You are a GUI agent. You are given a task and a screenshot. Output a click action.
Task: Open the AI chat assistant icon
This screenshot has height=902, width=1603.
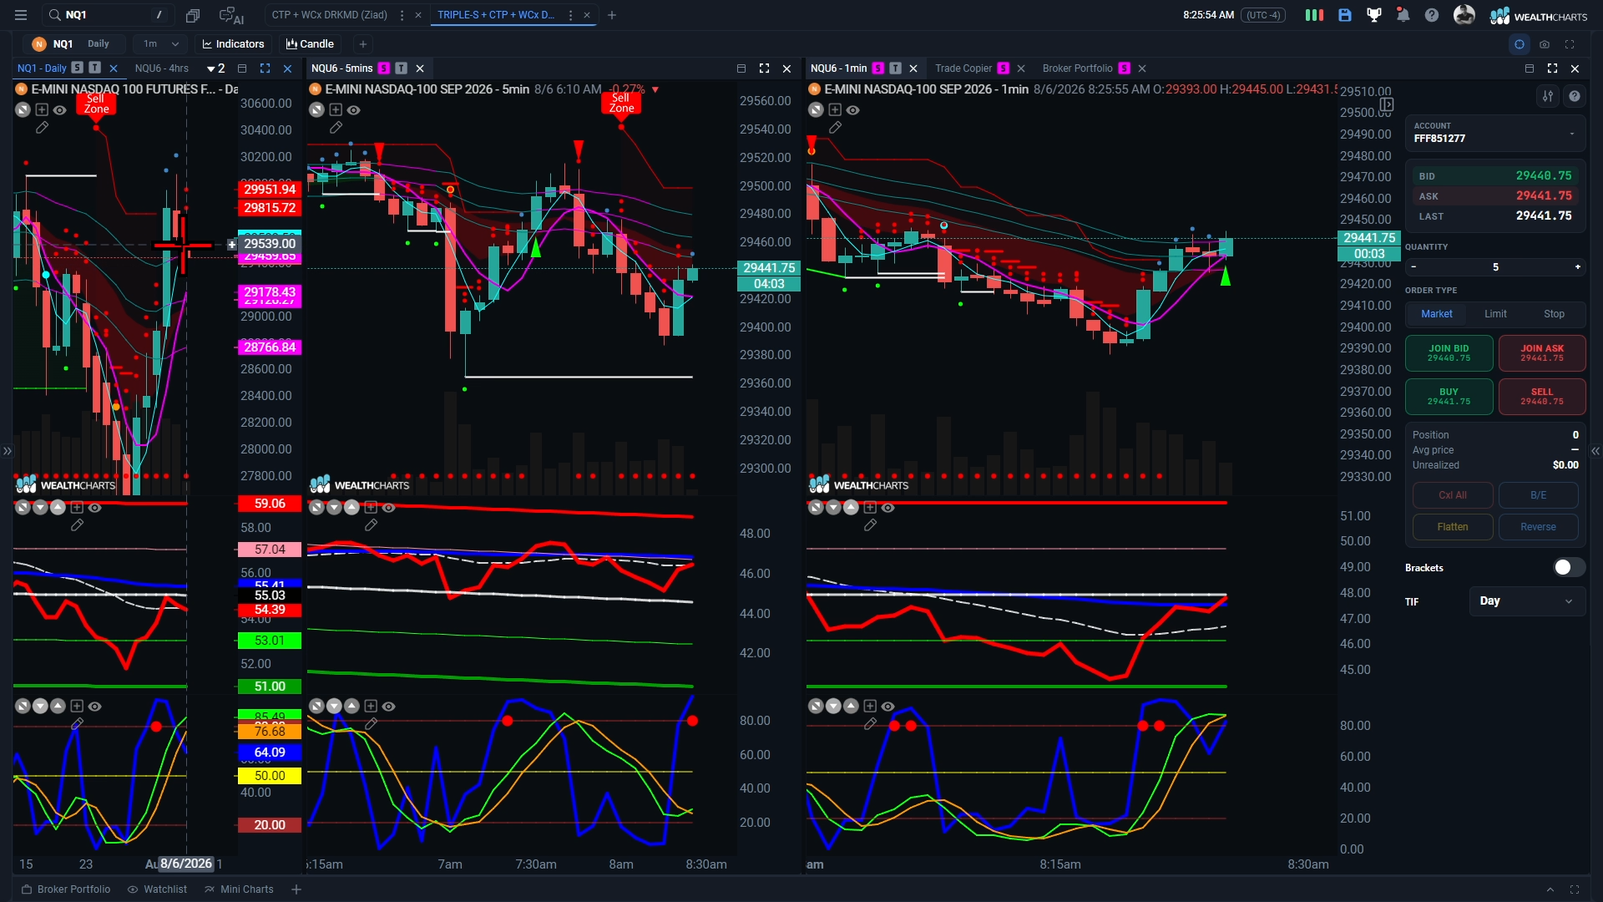coord(230,15)
